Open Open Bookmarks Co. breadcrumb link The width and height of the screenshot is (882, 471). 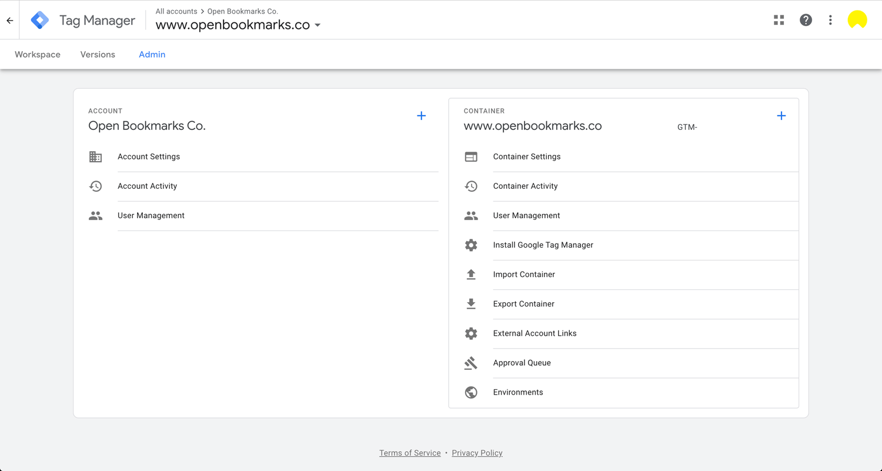pyautogui.click(x=242, y=11)
